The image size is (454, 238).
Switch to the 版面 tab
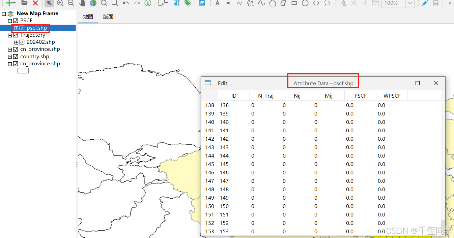point(108,16)
